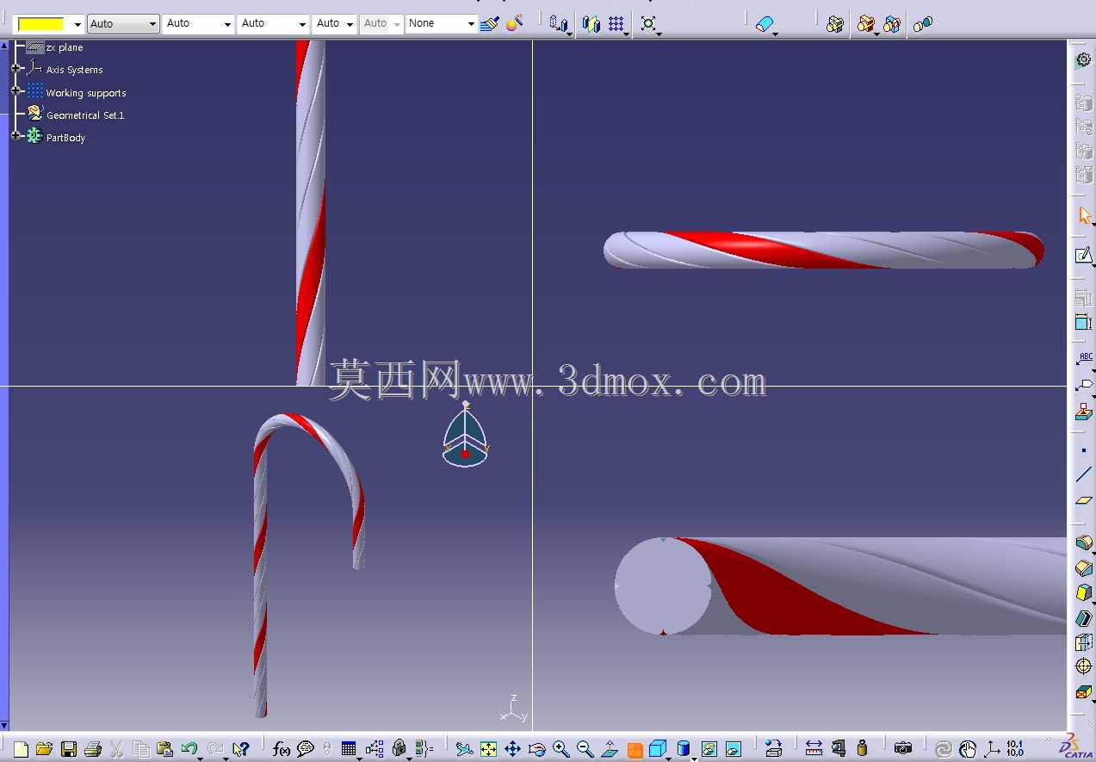
Task: Click the Measure Between icon
Action: tap(814, 749)
